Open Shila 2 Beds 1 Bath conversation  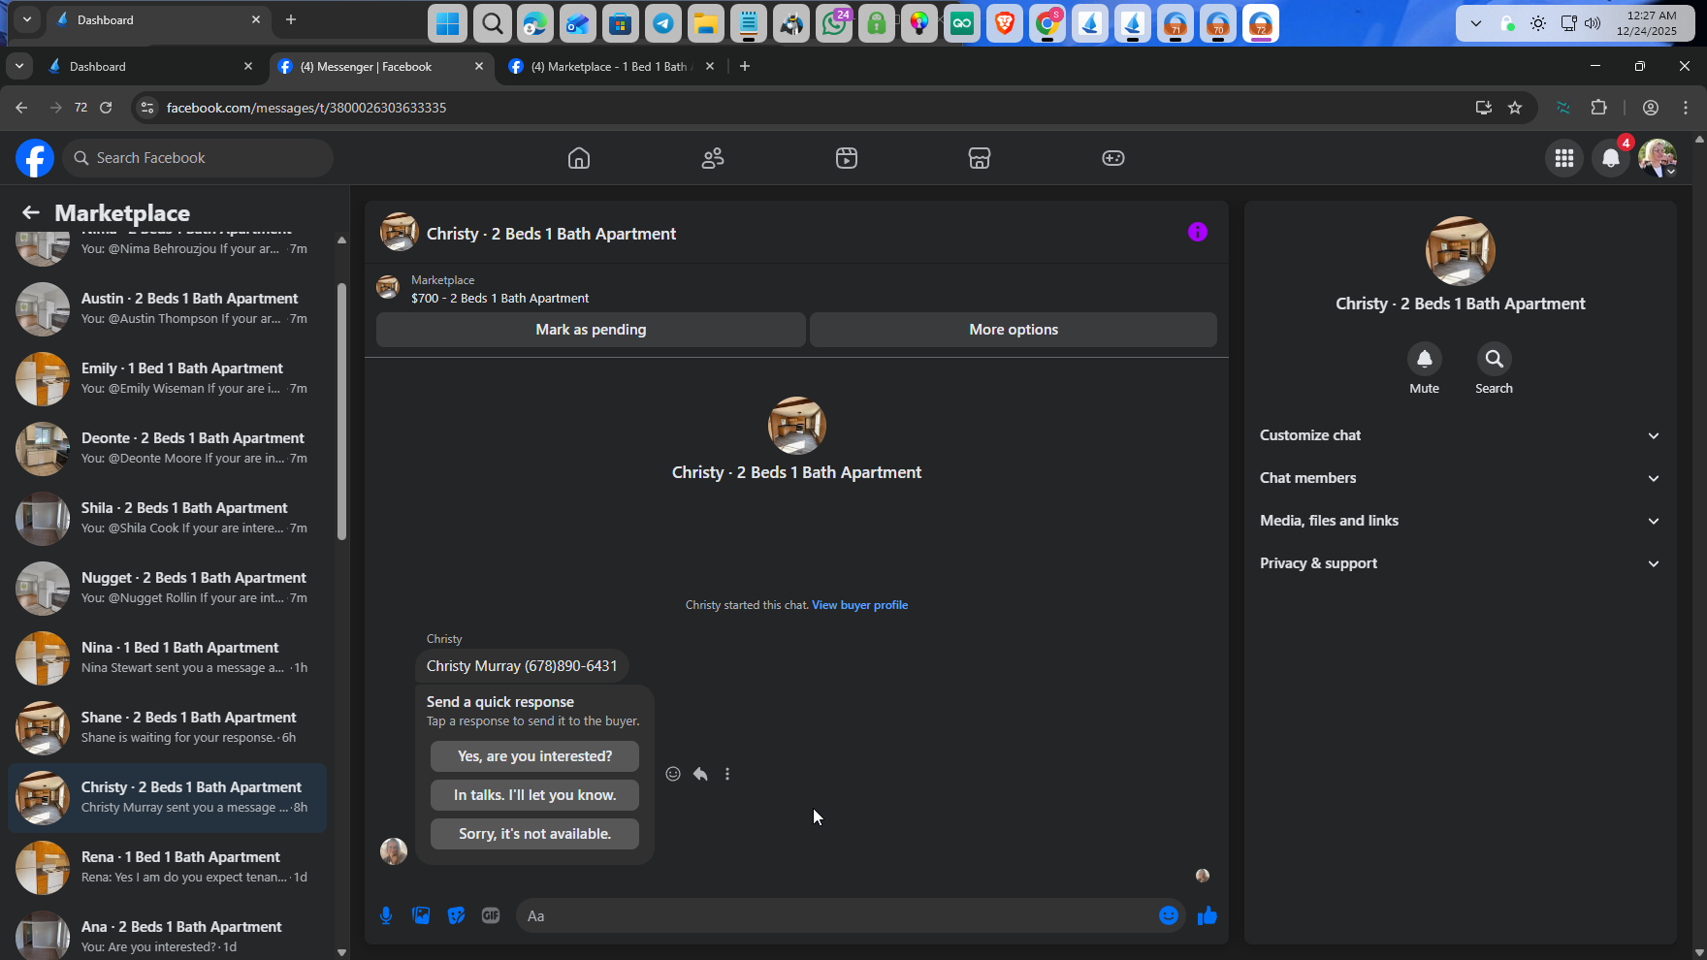click(168, 518)
